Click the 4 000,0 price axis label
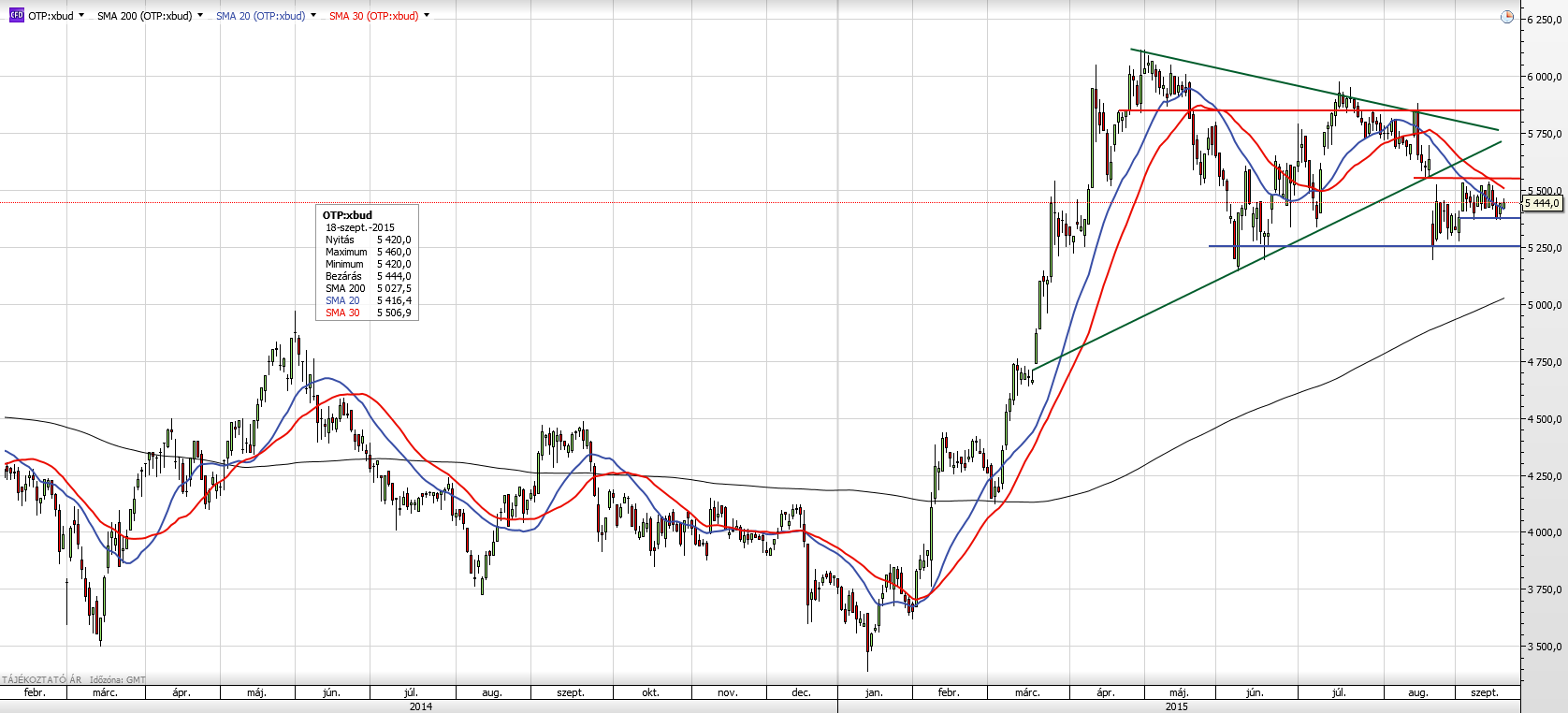Image resolution: width=1568 pixels, height=713 pixels. (1545, 532)
